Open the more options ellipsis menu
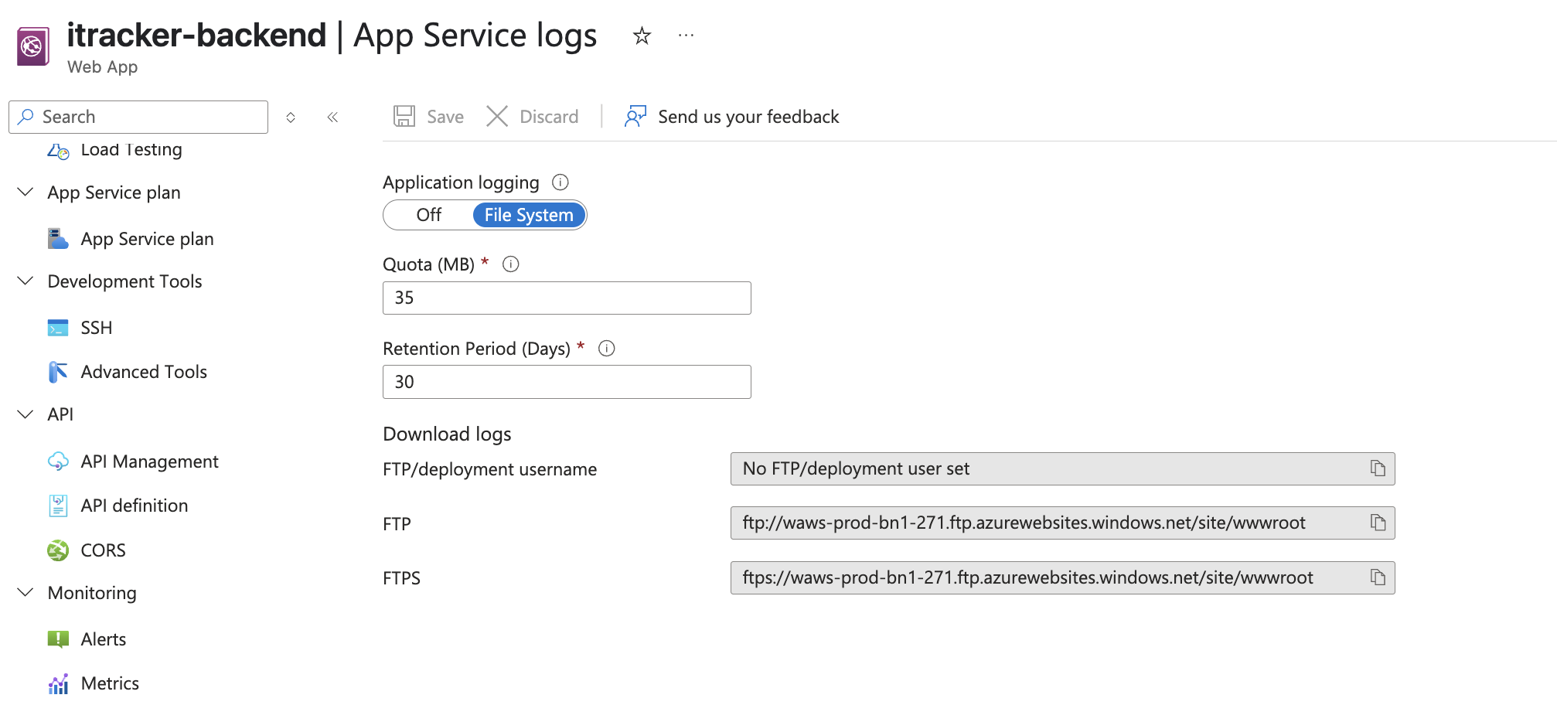Viewport: 1557px width, 705px height. tap(686, 36)
